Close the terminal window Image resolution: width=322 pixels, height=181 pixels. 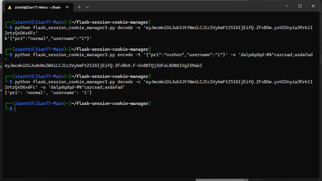tap(313, 6)
